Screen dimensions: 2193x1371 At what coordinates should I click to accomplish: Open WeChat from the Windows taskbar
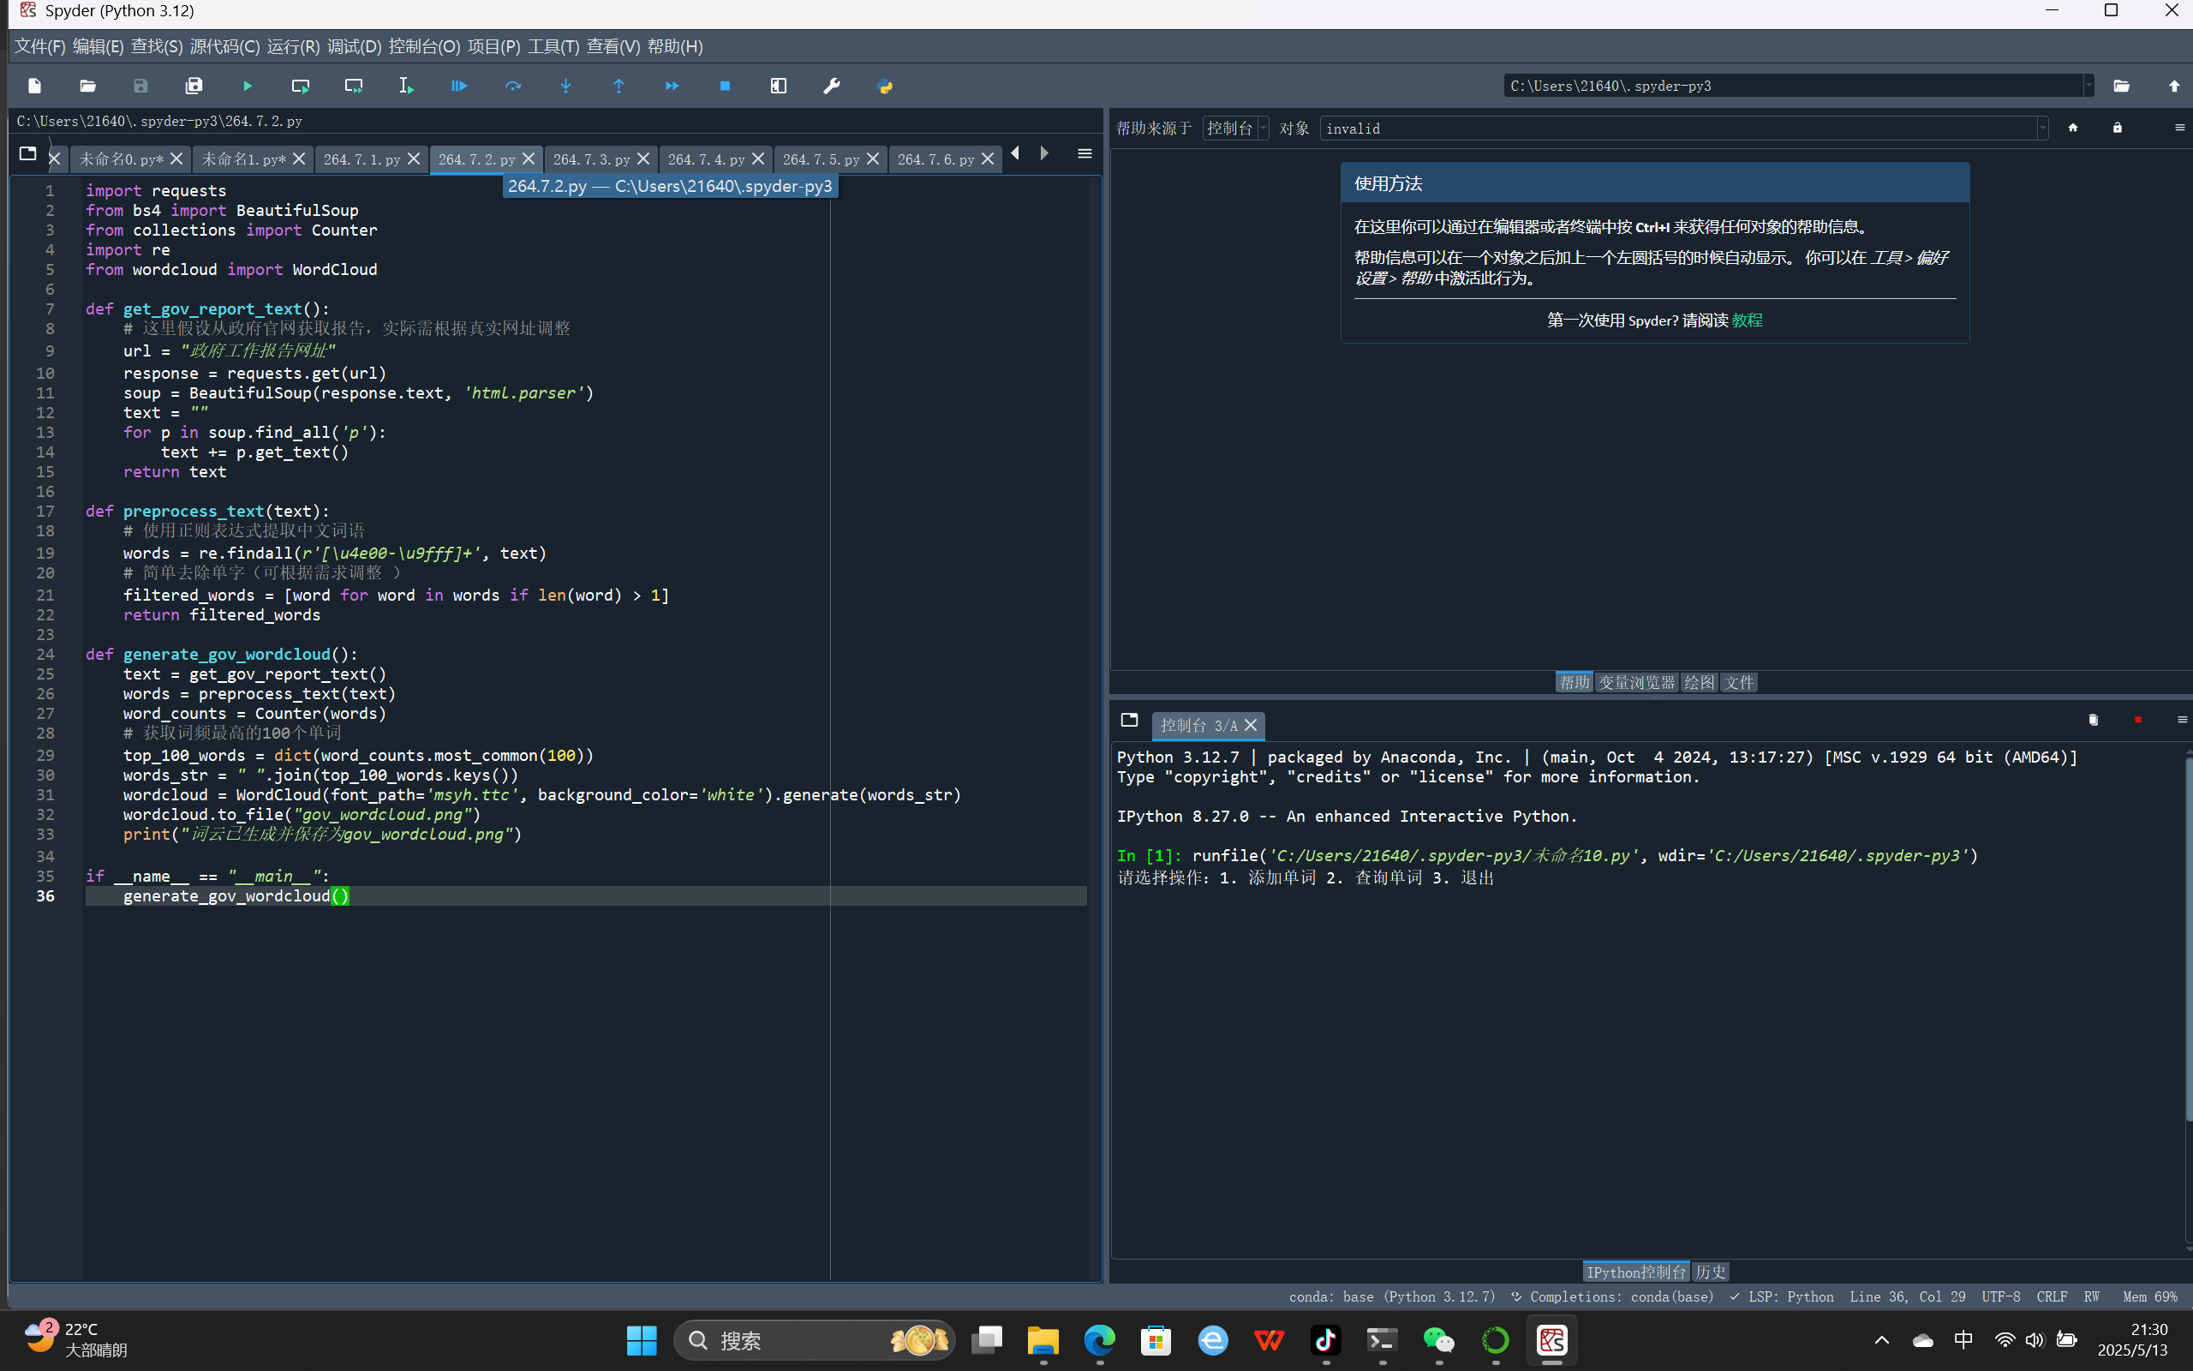[x=1438, y=1340]
